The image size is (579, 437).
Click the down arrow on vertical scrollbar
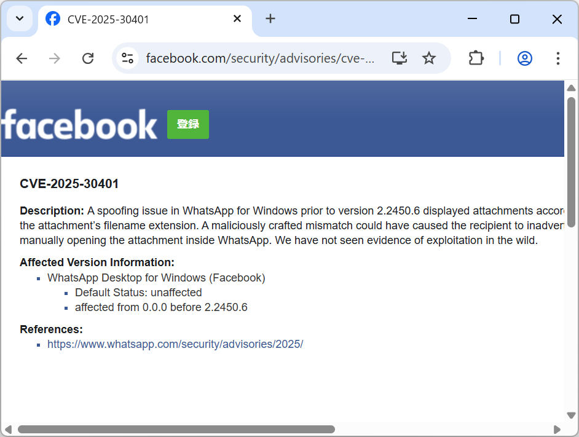point(571,415)
